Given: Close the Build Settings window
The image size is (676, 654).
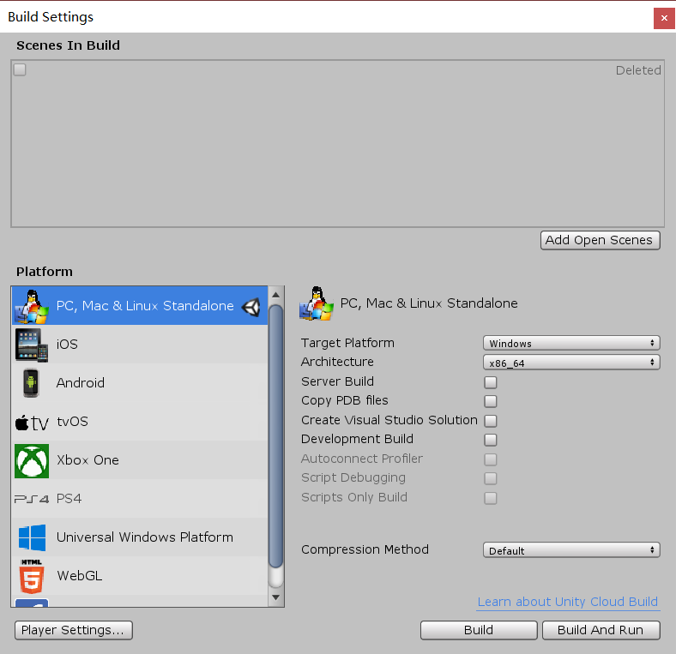Looking at the screenshot, I should (x=664, y=18).
